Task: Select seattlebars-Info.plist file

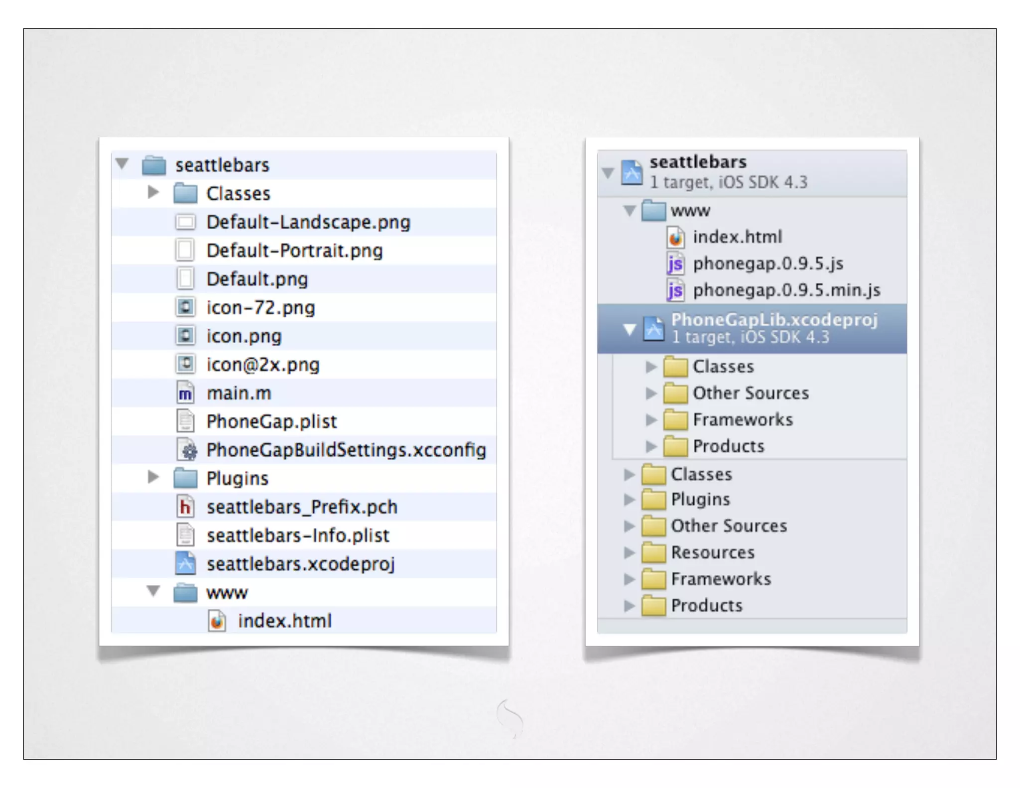Action: click(x=298, y=535)
